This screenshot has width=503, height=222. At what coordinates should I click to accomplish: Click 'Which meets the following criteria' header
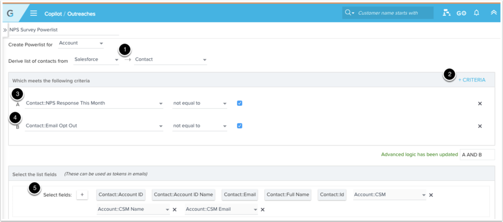click(x=51, y=80)
